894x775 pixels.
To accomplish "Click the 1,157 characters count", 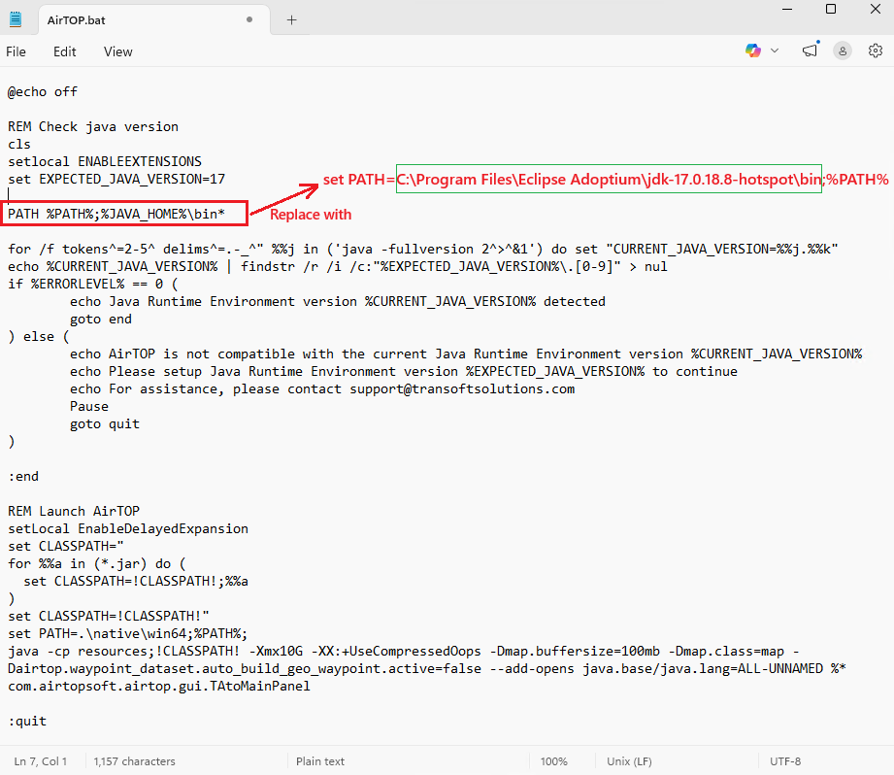I will click(134, 761).
